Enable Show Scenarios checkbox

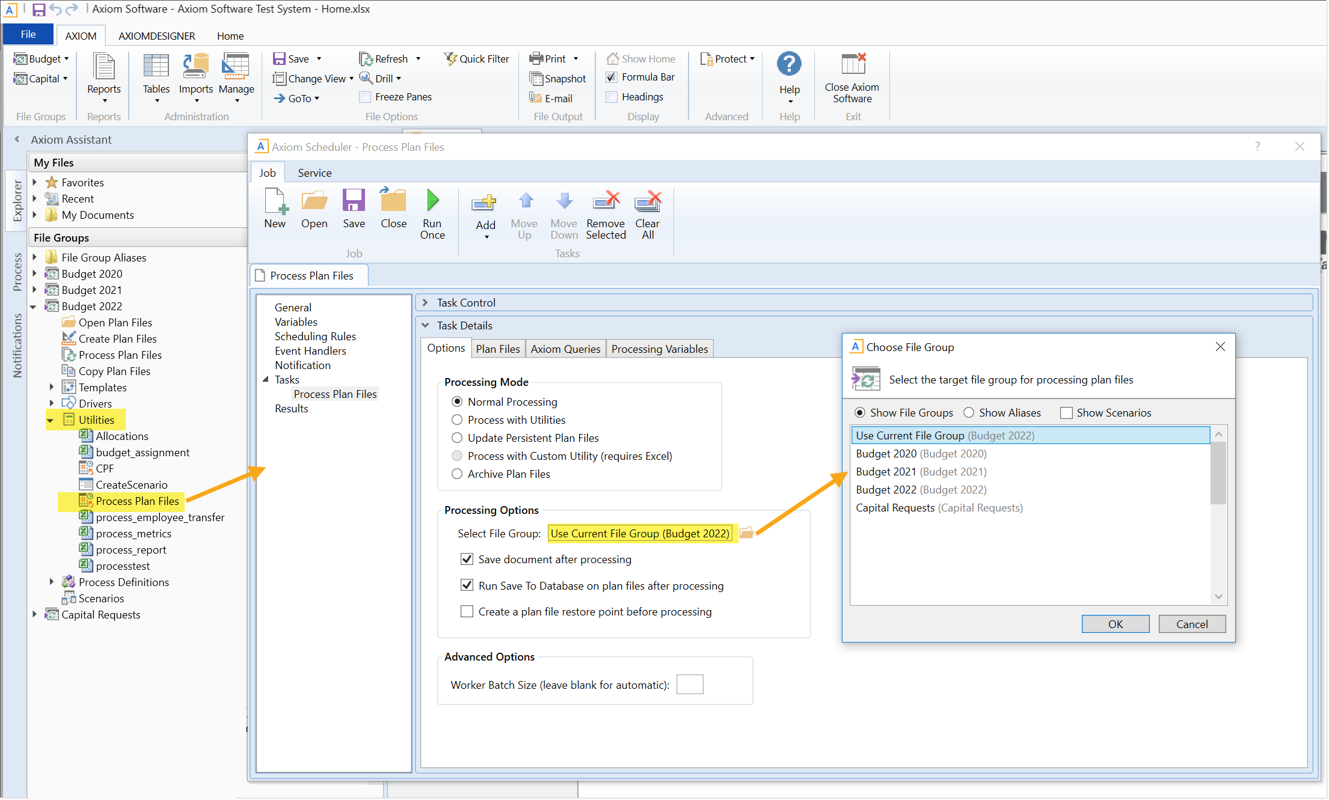[1066, 413]
